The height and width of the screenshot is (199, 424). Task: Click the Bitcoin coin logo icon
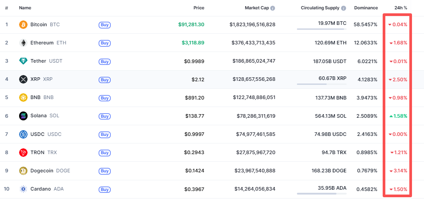coord(23,24)
